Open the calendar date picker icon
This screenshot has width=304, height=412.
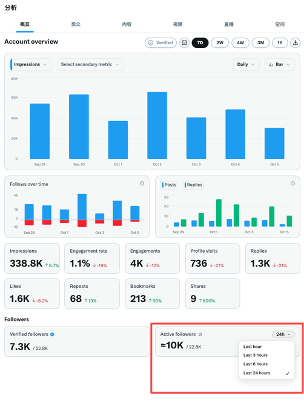tap(184, 42)
